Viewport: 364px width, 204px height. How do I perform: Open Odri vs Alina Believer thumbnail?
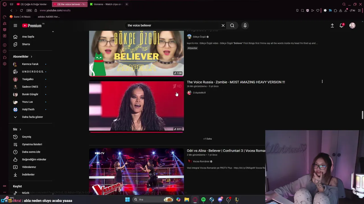pos(136,171)
